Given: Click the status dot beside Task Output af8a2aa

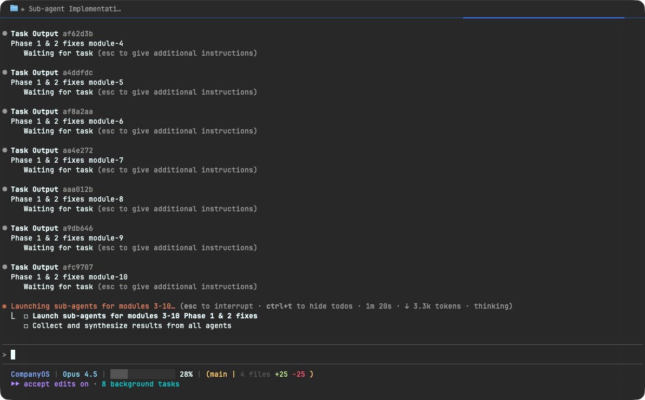Looking at the screenshot, I should coord(5,111).
